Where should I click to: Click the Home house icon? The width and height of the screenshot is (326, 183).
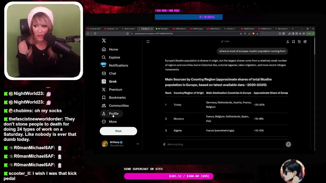pos(104,49)
